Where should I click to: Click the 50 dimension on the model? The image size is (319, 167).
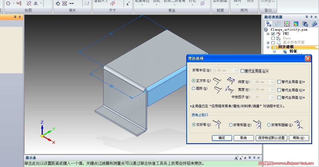tap(111, 86)
